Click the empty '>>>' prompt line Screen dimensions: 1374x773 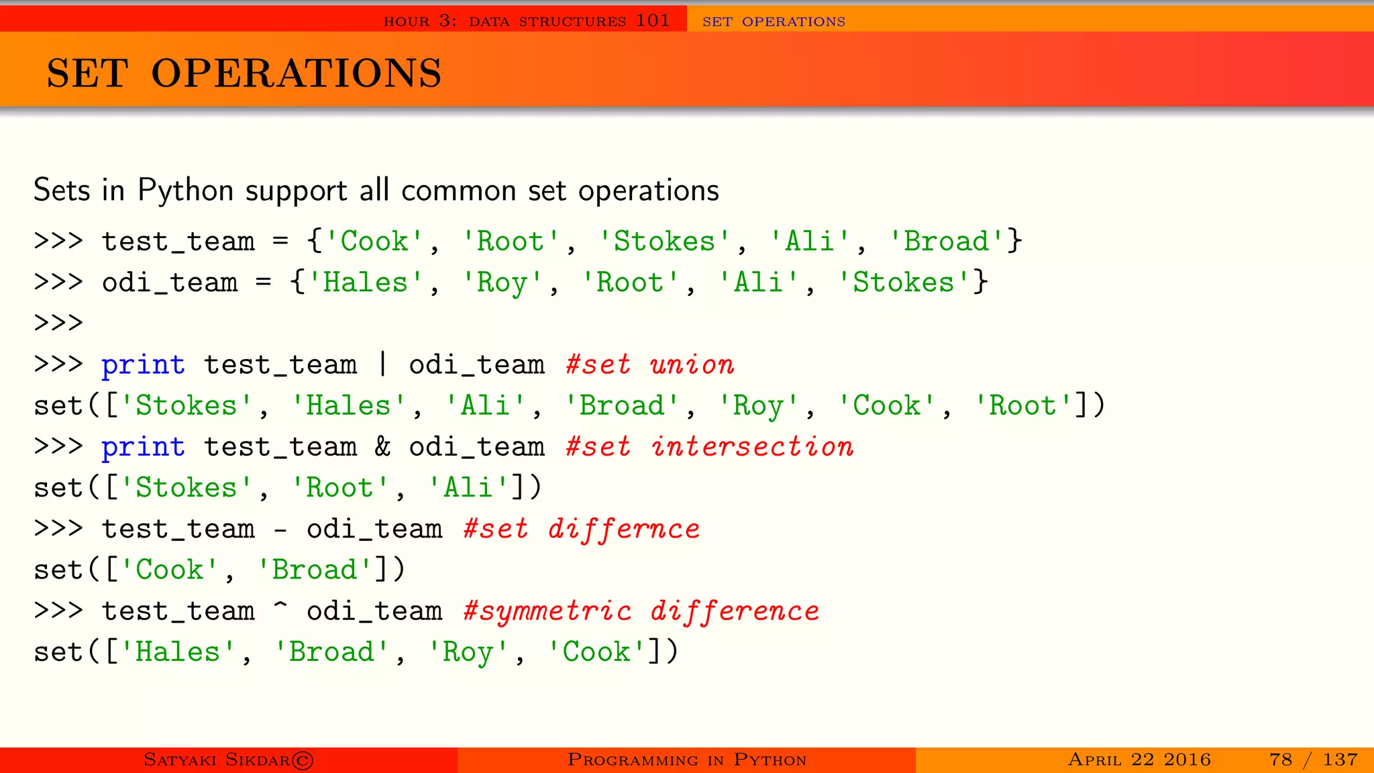pyautogui.click(x=58, y=323)
